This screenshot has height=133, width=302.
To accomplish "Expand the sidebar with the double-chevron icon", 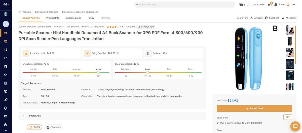I will coord(6,130).
